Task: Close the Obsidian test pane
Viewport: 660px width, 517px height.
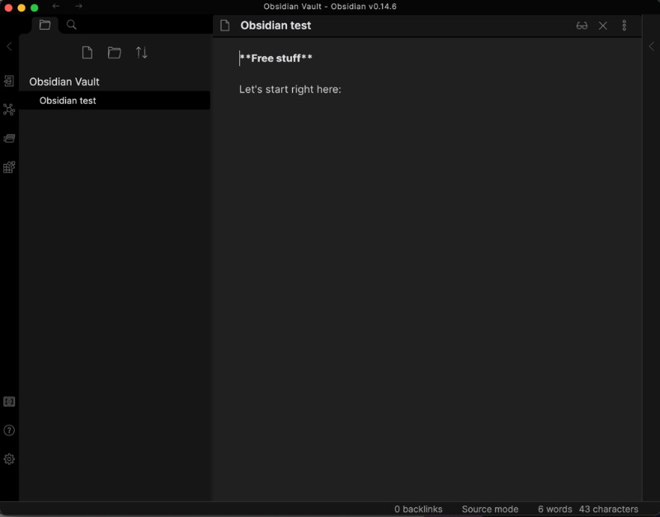Action: coord(603,26)
